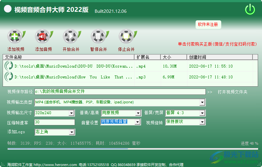Select the How You Like That file name

coord(73,77)
